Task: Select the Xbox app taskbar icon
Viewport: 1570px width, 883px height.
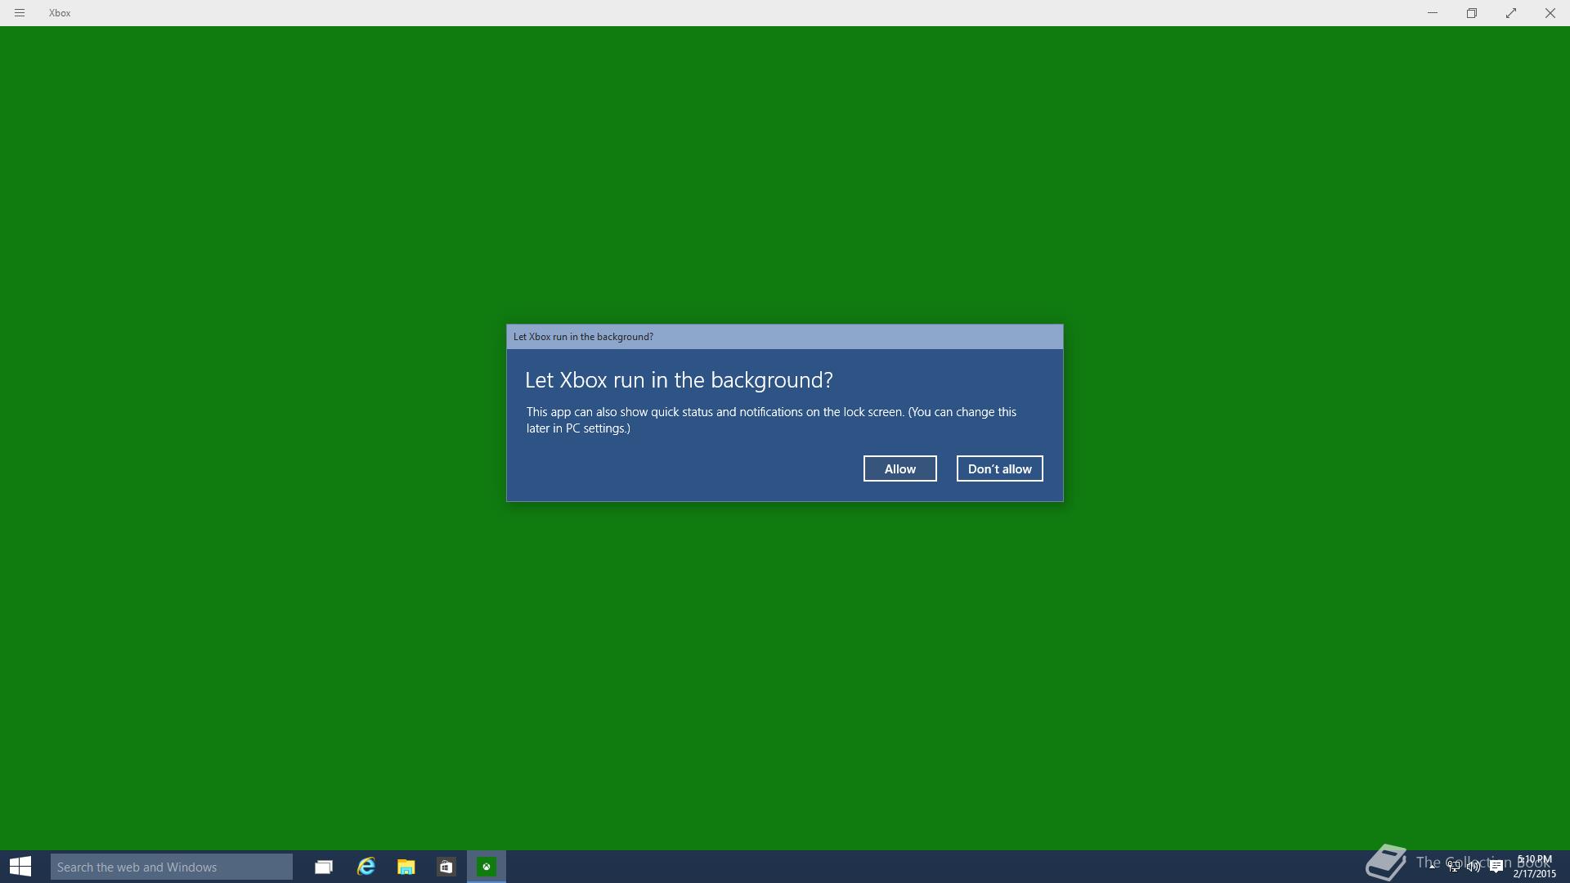Action: [487, 867]
